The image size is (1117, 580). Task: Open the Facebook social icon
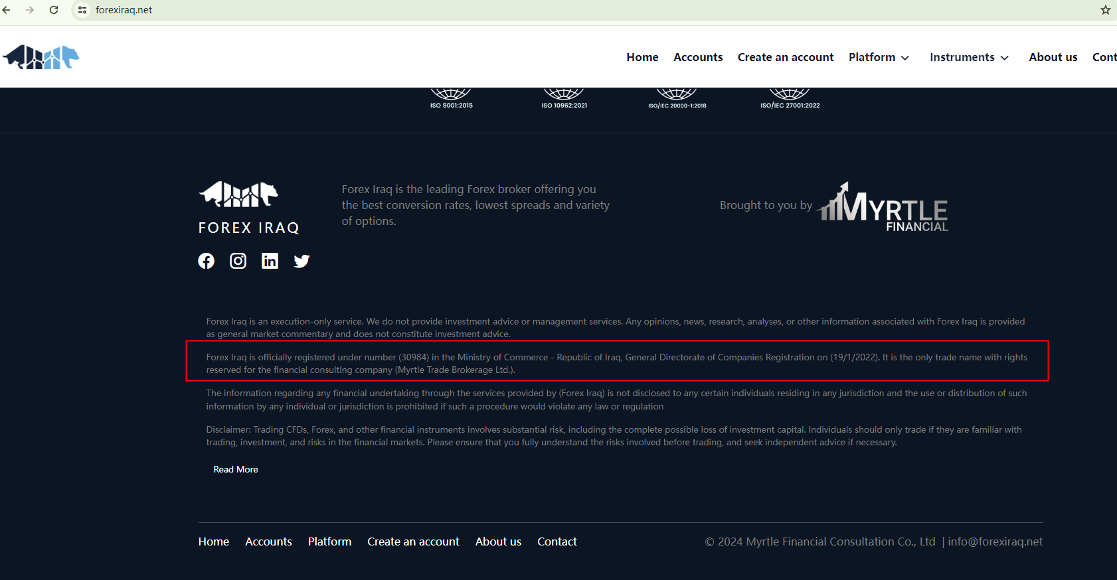[207, 261]
